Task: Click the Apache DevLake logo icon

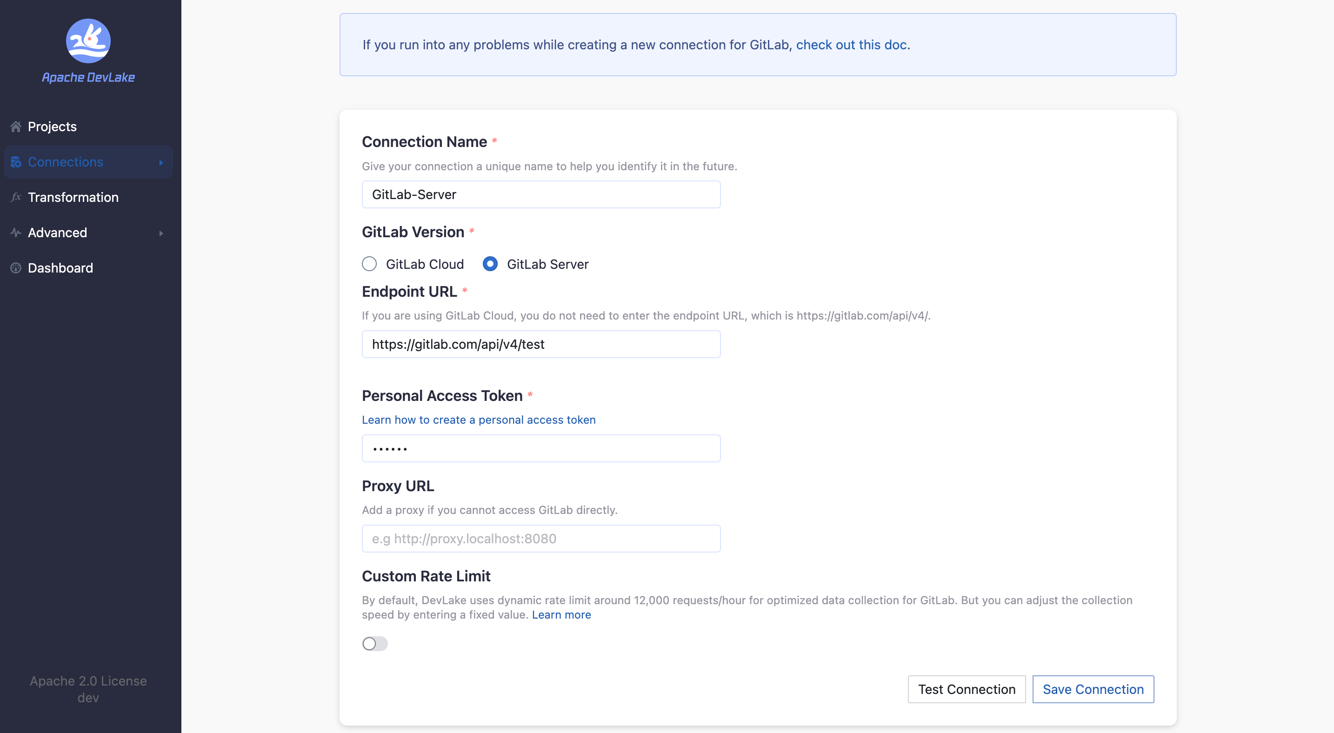Action: tap(88, 40)
